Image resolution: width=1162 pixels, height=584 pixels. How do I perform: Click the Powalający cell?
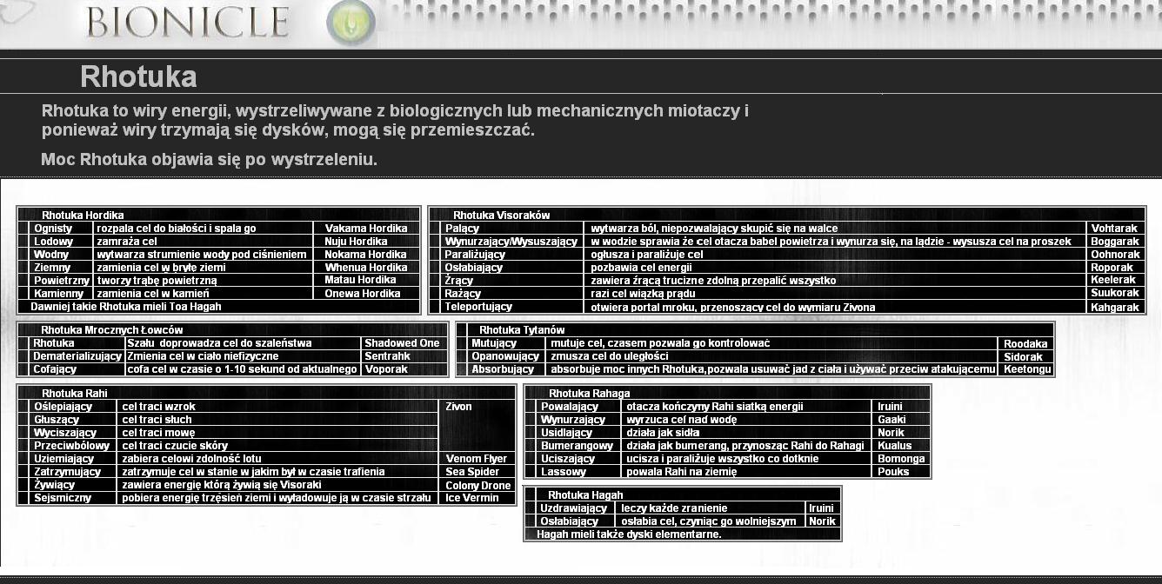click(x=579, y=407)
